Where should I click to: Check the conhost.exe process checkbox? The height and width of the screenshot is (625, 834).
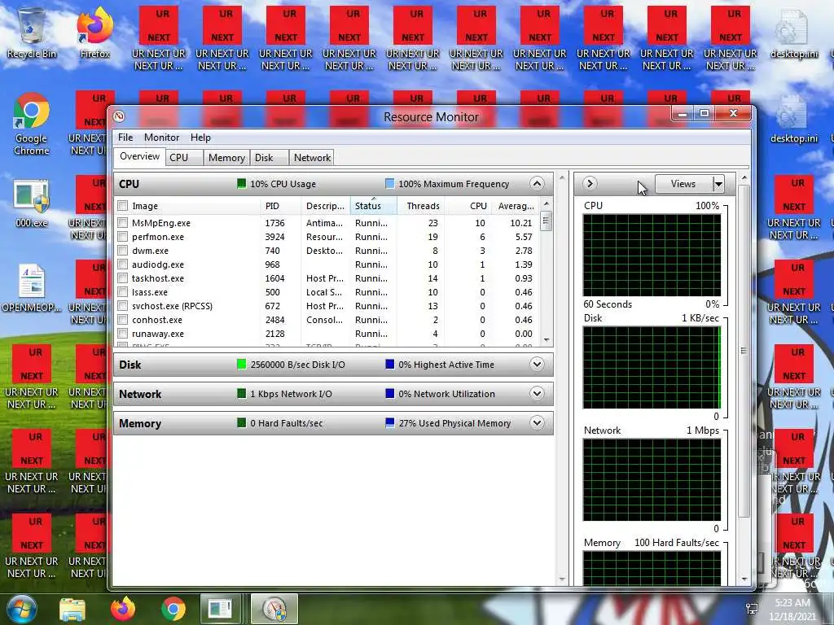tap(123, 319)
